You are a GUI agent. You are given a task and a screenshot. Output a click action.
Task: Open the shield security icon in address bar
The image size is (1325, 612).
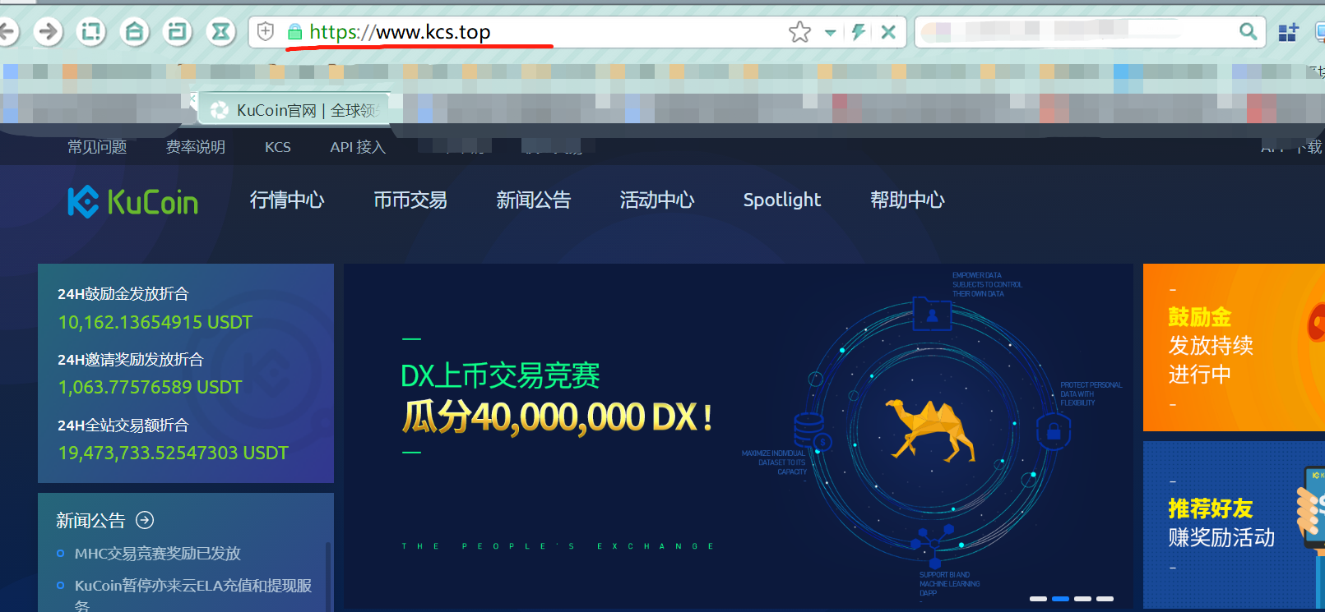click(x=265, y=32)
